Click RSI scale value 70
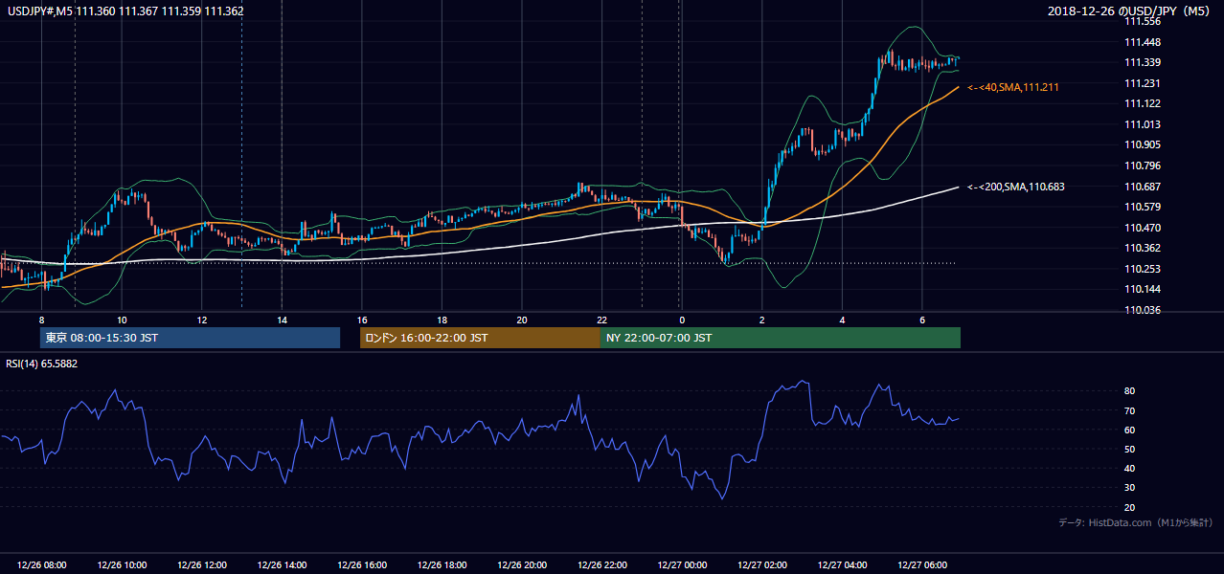Screen dimensions: 1224x574 pos(1130,410)
